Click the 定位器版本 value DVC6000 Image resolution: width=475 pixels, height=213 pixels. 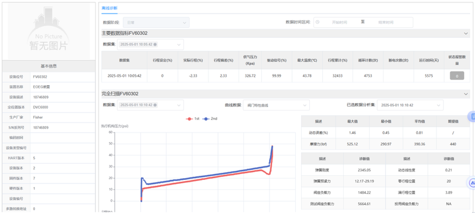[x=40, y=107]
